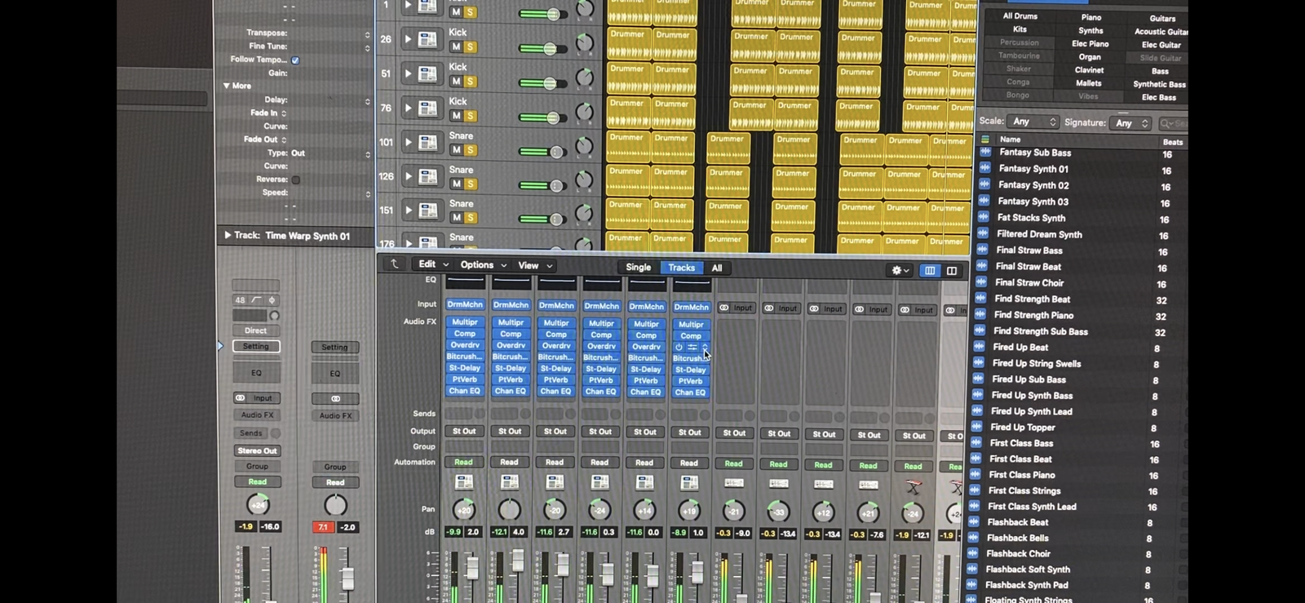The height and width of the screenshot is (603, 1305).
Task: Click the mixer's leave-folder back arrow icon
Action: pos(395,264)
